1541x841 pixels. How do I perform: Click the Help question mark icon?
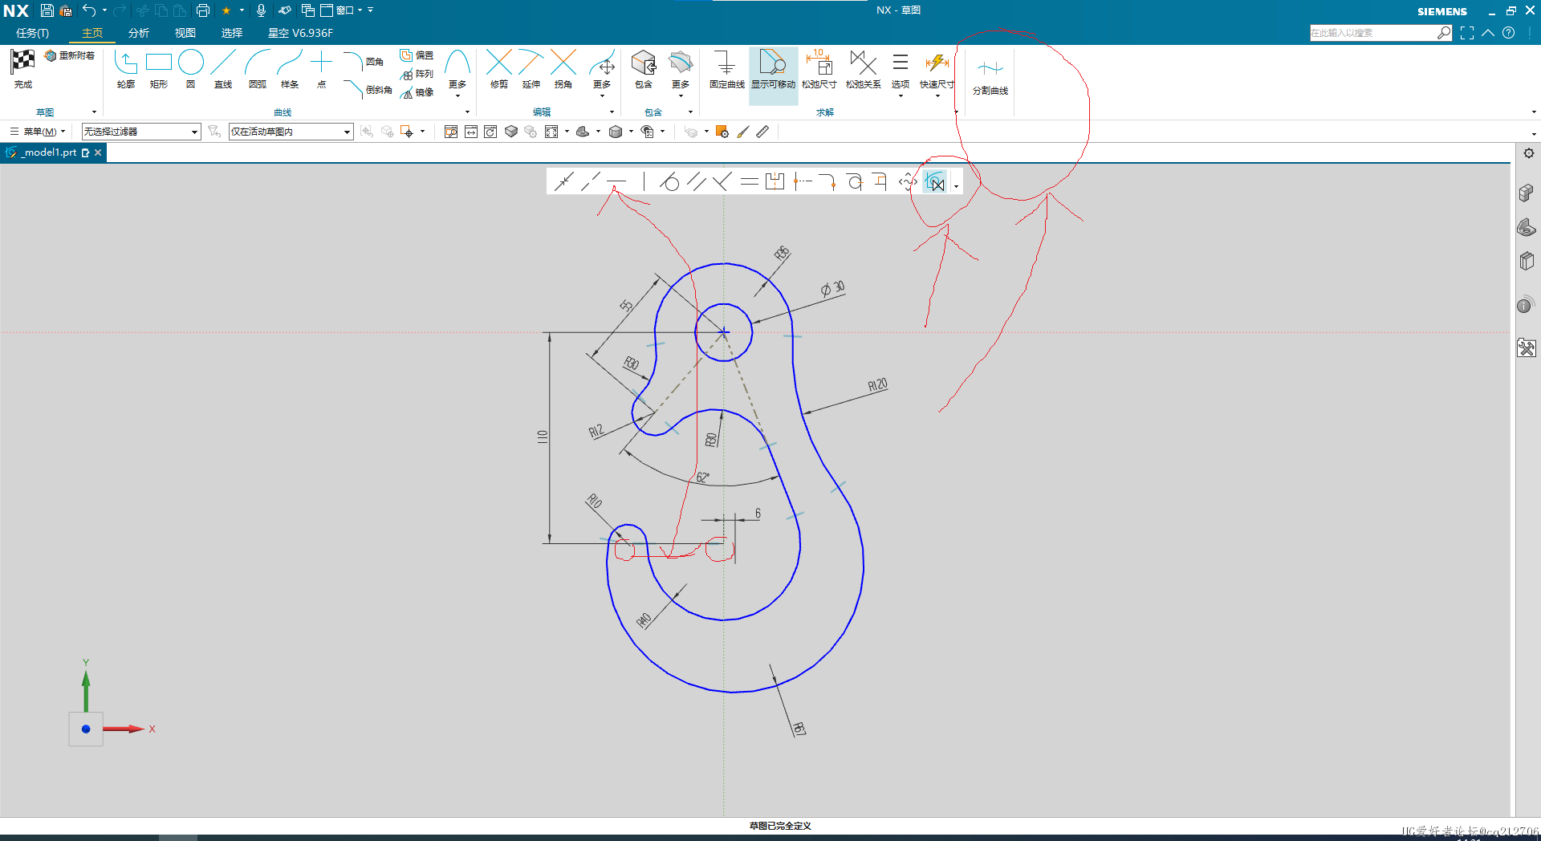(x=1509, y=33)
